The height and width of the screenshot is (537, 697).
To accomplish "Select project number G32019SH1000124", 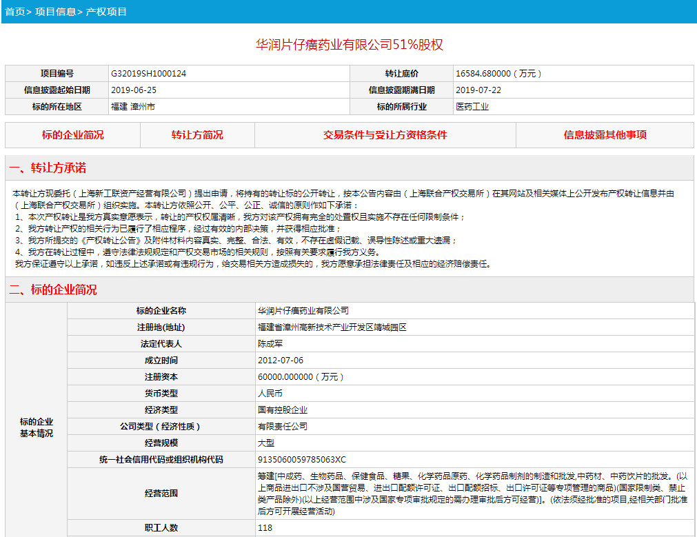I will (x=148, y=74).
